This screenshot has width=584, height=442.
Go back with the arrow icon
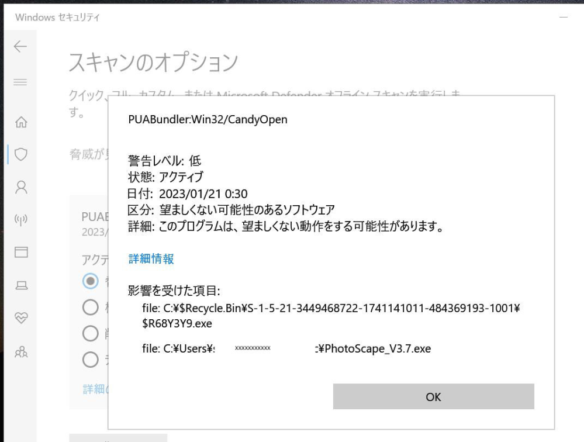[x=20, y=46]
